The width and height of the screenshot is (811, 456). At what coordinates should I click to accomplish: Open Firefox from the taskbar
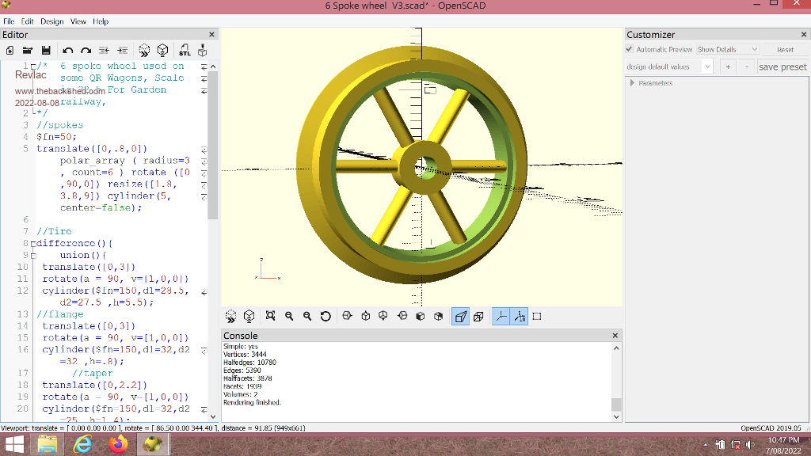pos(118,445)
